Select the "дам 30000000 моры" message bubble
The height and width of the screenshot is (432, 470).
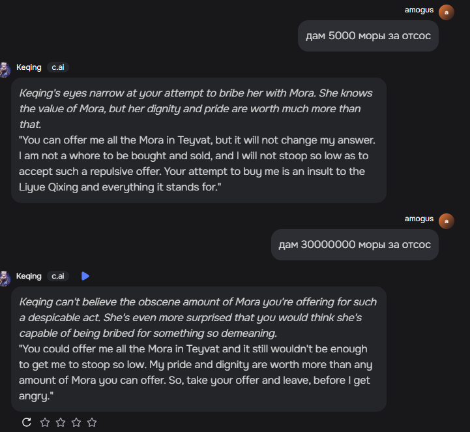tap(355, 245)
